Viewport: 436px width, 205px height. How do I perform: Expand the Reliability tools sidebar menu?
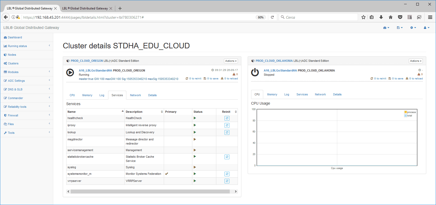(x=26, y=107)
